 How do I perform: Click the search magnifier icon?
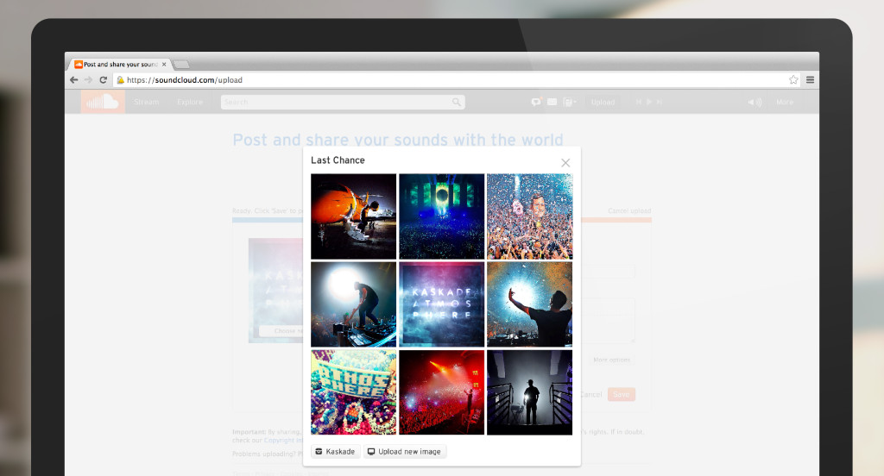(456, 103)
